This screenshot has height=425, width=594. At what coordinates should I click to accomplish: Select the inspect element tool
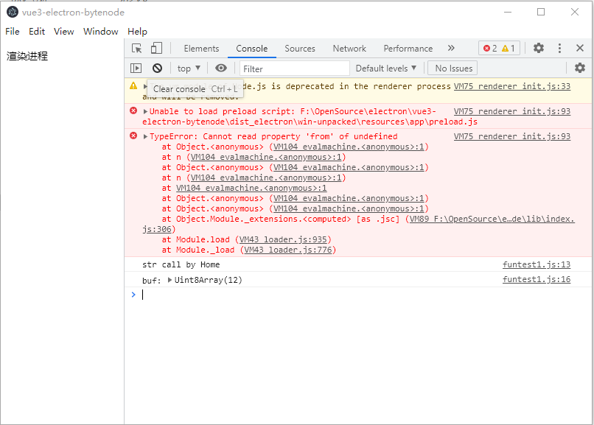pos(136,48)
